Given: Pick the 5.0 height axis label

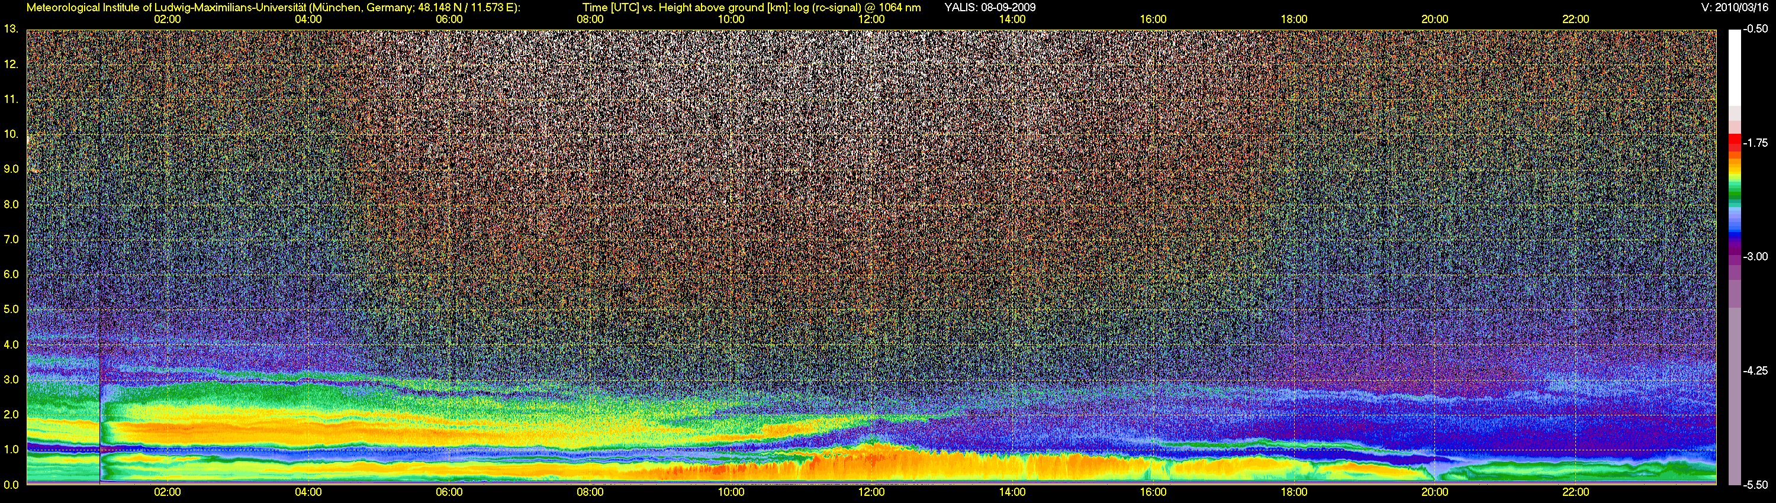Looking at the screenshot, I should [x=11, y=309].
